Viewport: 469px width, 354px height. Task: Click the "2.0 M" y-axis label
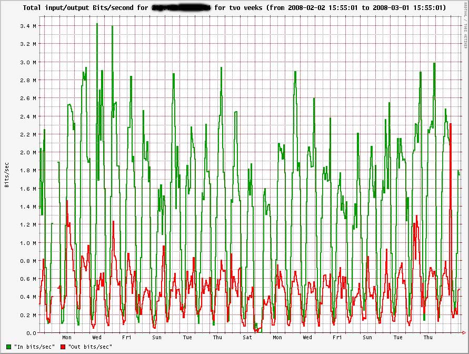[28, 152]
